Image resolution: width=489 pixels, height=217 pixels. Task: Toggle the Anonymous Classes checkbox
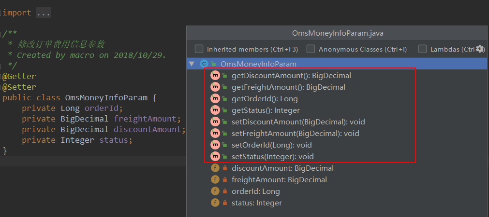click(x=311, y=49)
